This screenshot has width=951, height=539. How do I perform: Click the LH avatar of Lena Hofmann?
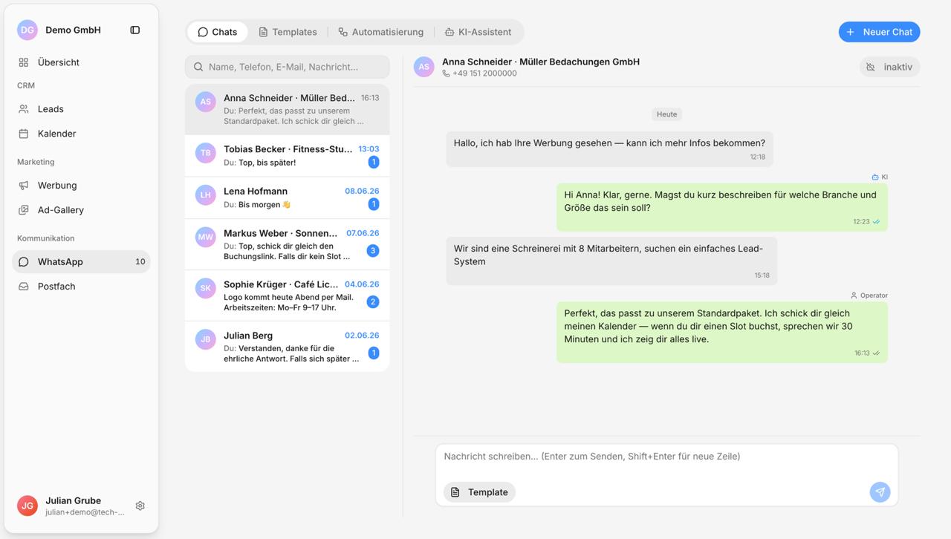[206, 195]
